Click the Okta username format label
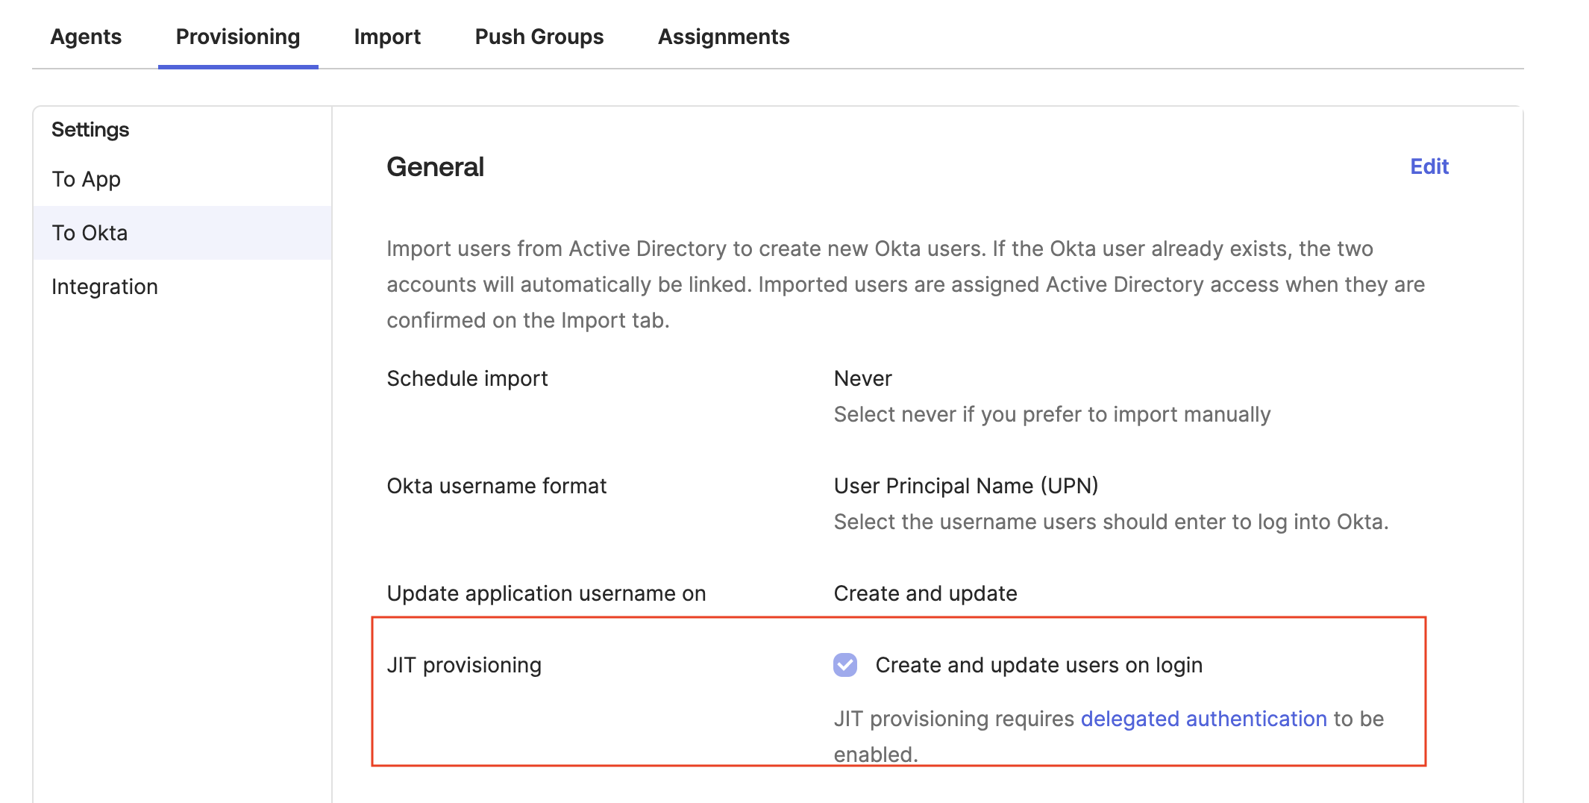1589x803 pixels. coord(496,486)
